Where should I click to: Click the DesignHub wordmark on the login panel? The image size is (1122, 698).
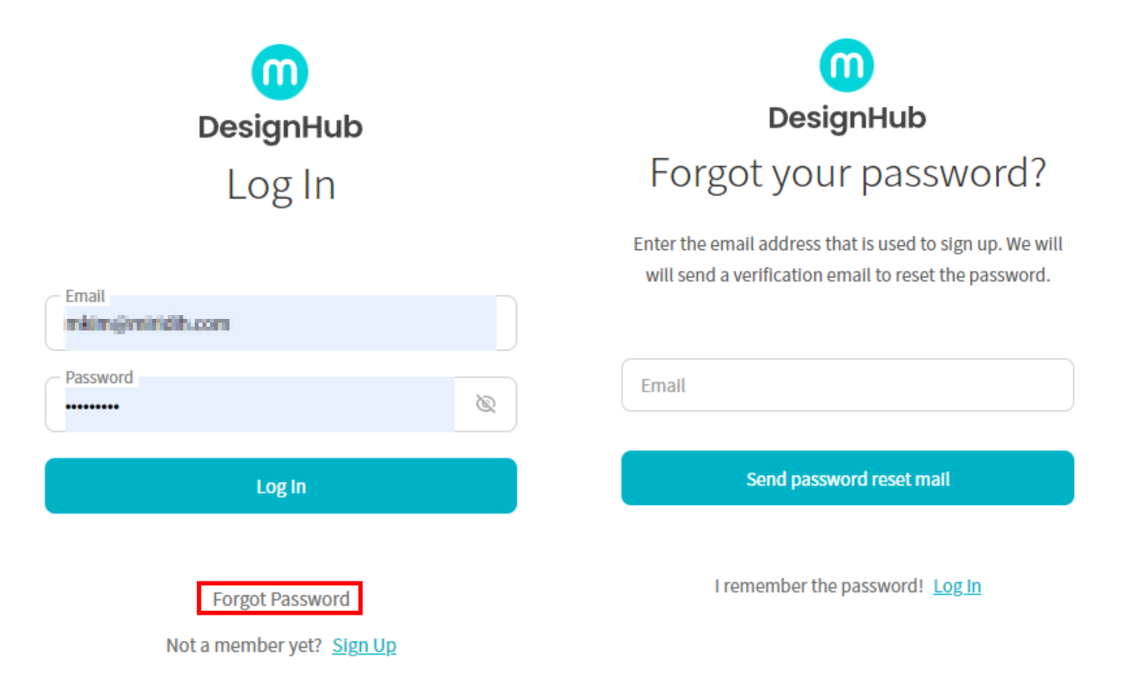(x=280, y=127)
